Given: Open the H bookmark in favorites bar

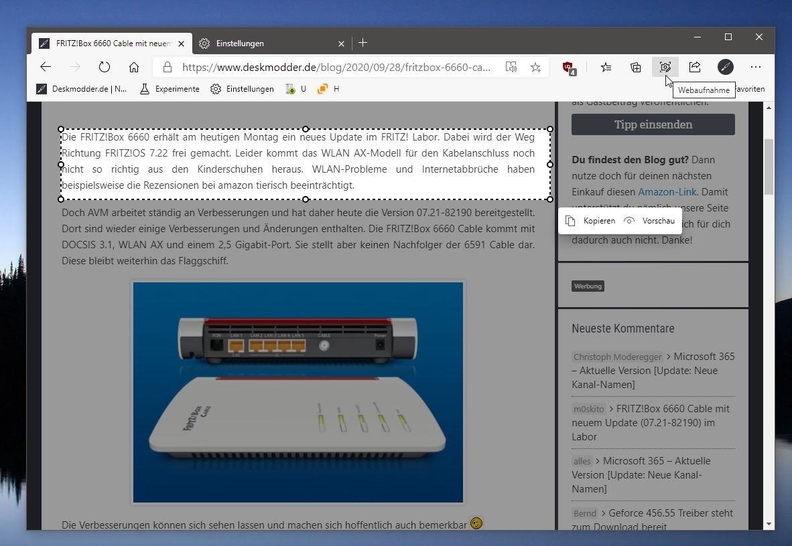Looking at the screenshot, I should click(328, 89).
